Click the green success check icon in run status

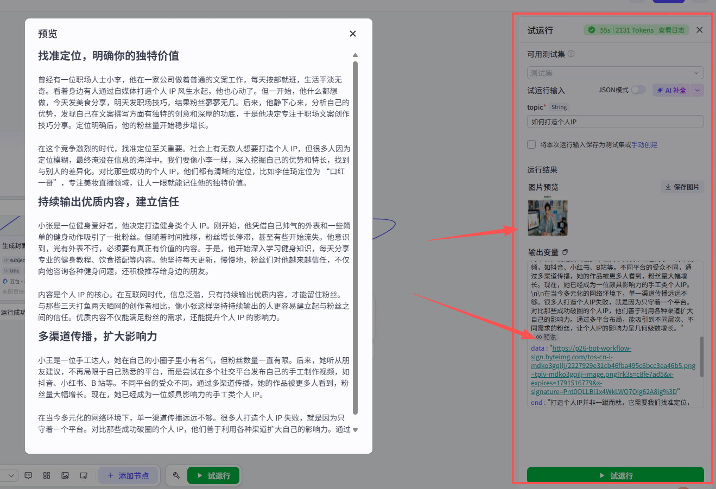coord(592,30)
